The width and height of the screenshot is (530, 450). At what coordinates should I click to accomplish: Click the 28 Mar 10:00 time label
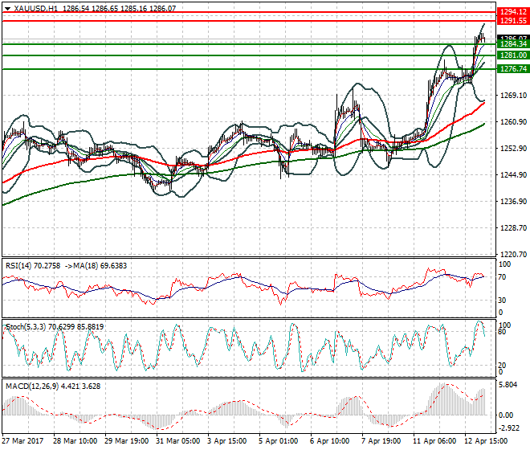(75, 441)
